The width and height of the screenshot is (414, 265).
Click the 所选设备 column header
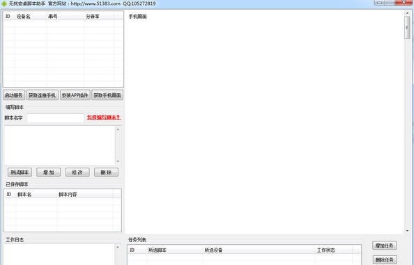[259, 250]
